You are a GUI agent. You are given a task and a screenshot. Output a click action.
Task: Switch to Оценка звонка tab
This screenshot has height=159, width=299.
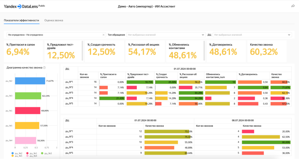(x=54, y=20)
